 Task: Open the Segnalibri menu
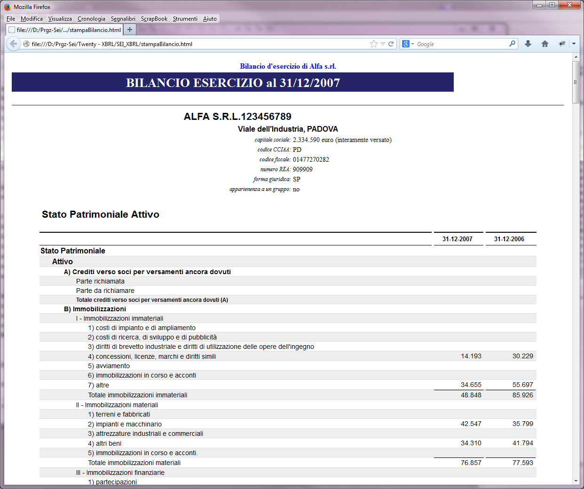point(123,19)
